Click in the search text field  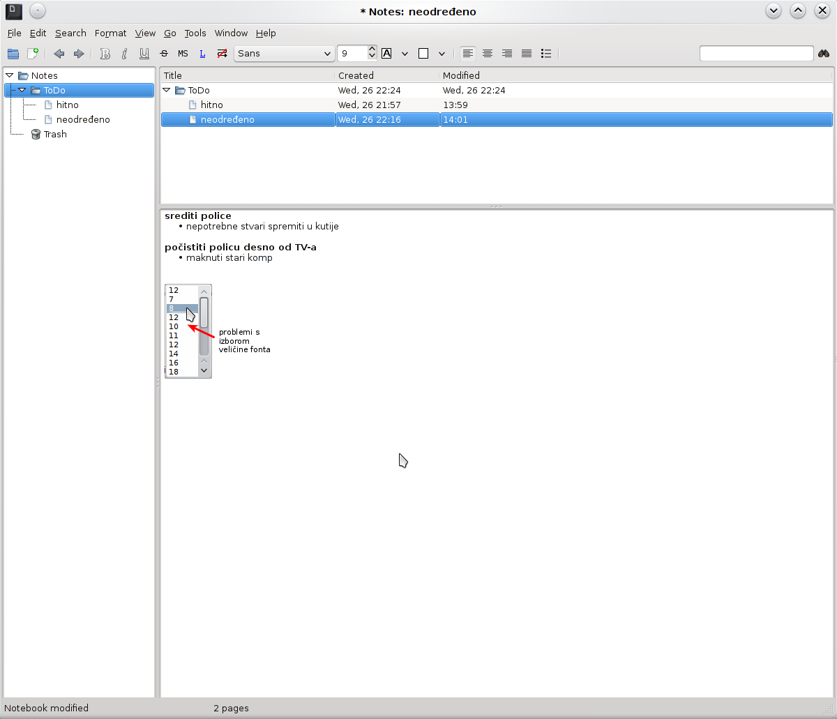[x=756, y=54]
